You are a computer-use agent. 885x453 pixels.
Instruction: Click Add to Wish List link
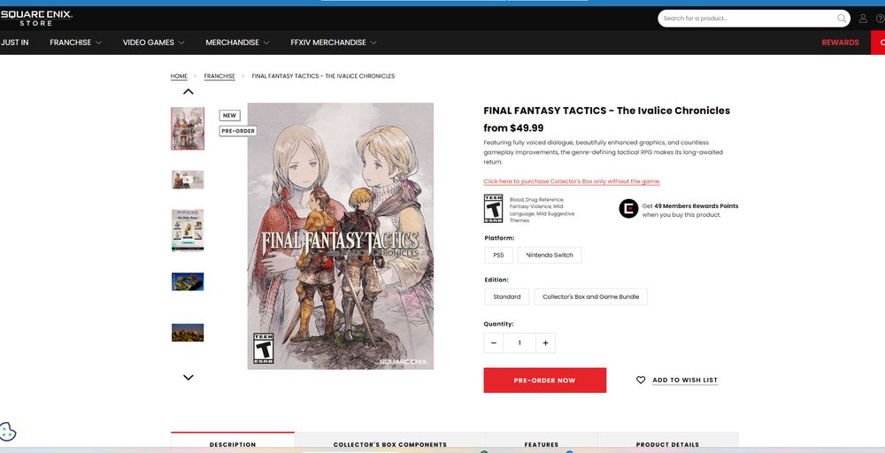[x=685, y=380]
